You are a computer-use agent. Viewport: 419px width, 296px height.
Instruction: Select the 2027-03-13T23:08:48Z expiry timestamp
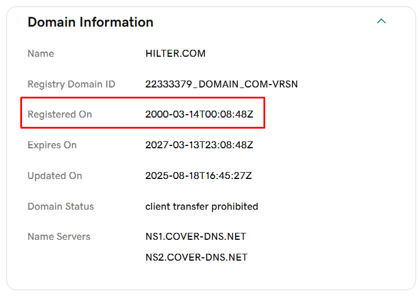click(x=199, y=145)
